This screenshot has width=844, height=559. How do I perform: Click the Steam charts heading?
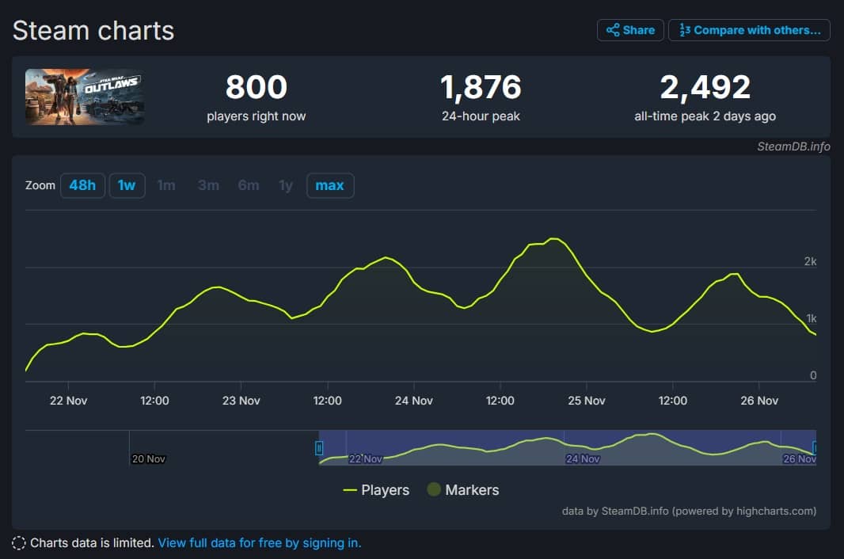pos(93,31)
